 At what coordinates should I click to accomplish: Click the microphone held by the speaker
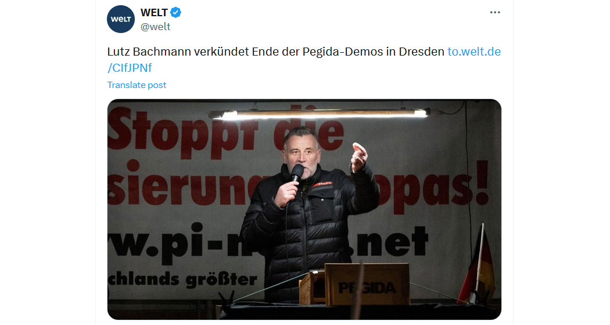point(297,172)
